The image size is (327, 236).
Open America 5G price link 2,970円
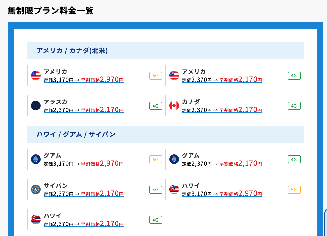click(x=84, y=80)
